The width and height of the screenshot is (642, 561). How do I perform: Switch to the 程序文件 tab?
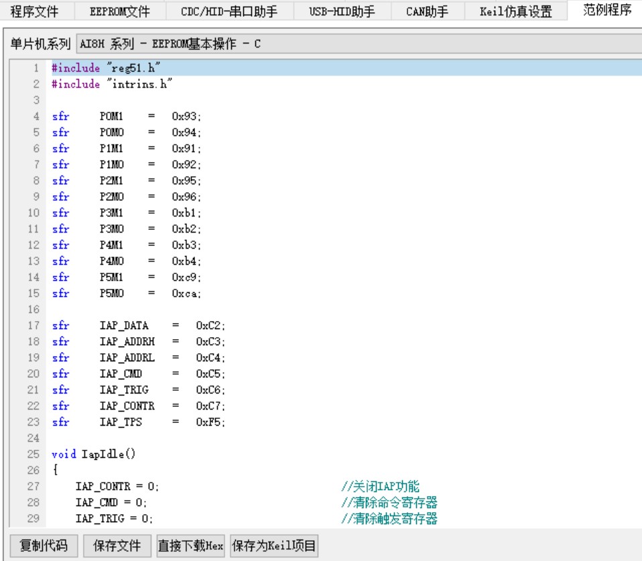(x=34, y=11)
